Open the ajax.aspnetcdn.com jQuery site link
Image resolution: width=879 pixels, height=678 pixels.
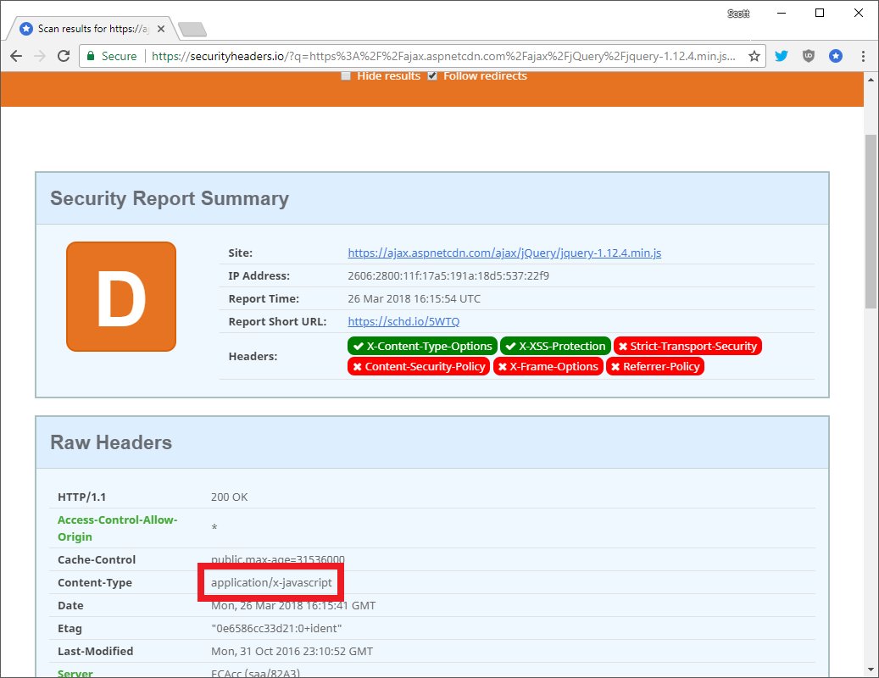504,253
